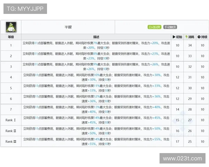209x167 pixels.
Task: Click the level 5 description with +33% attack
Action: pos(96,88)
